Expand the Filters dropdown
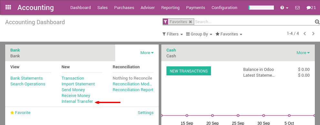This screenshot has width=320, height=125. tap(173, 34)
